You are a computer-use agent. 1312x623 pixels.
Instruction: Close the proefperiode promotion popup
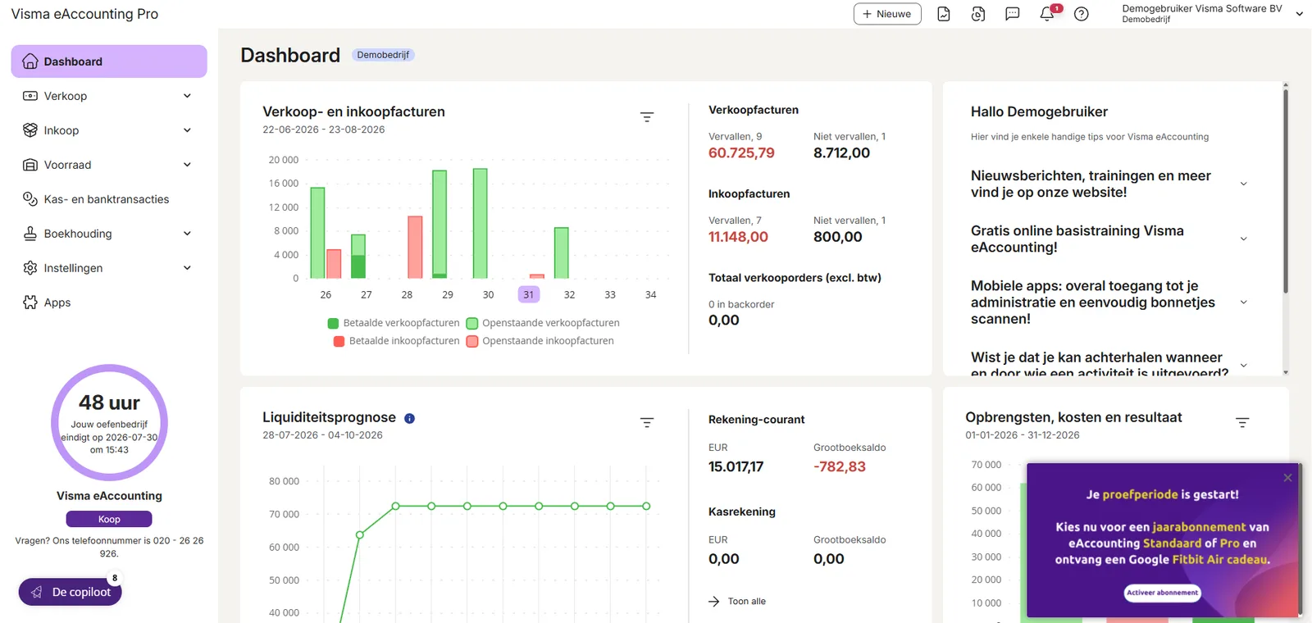tap(1287, 478)
